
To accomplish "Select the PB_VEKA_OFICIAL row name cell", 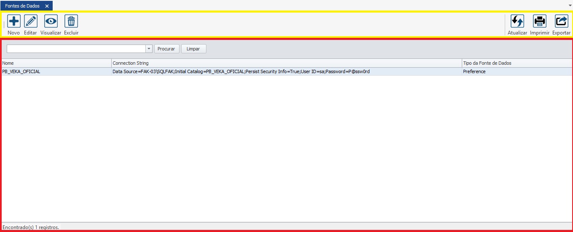I will pyautogui.click(x=21, y=71).
